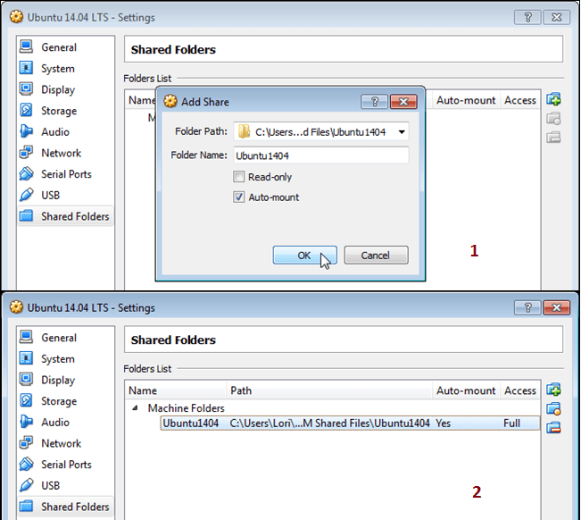The width and height of the screenshot is (581, 520).
Task: Close the bottom Settings window
Action: click(557, 307)
